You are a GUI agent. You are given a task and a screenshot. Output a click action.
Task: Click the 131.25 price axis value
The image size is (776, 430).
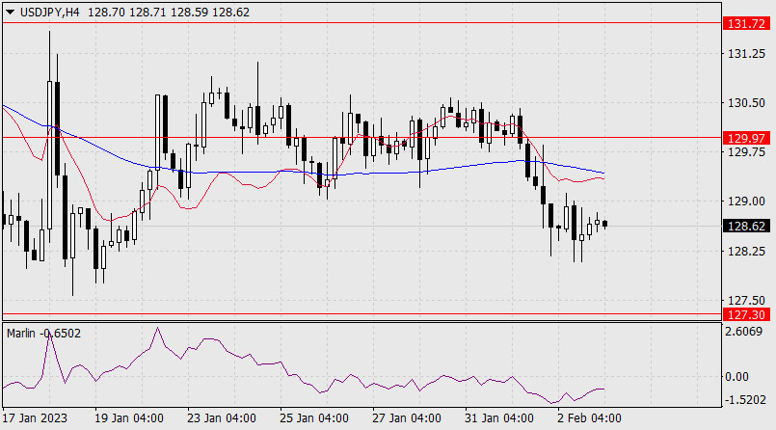pos(746,54)
